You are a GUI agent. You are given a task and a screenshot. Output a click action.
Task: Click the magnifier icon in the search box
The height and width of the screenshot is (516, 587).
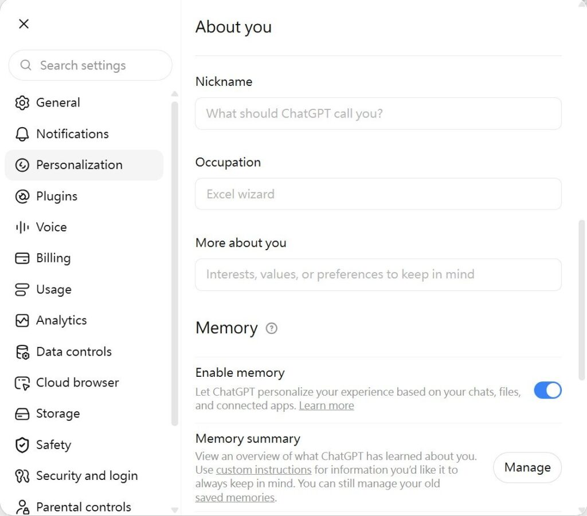tap(25, 65)
